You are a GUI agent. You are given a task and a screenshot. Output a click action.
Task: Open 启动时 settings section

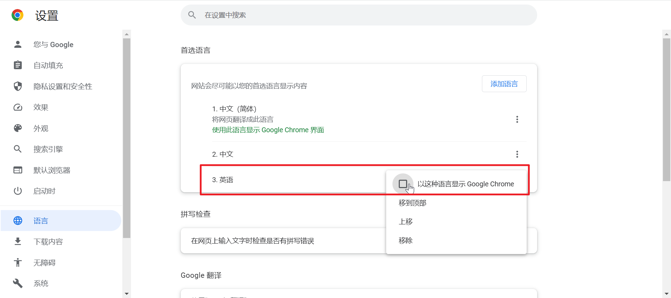pyautogui.click(x=61, y=191)
